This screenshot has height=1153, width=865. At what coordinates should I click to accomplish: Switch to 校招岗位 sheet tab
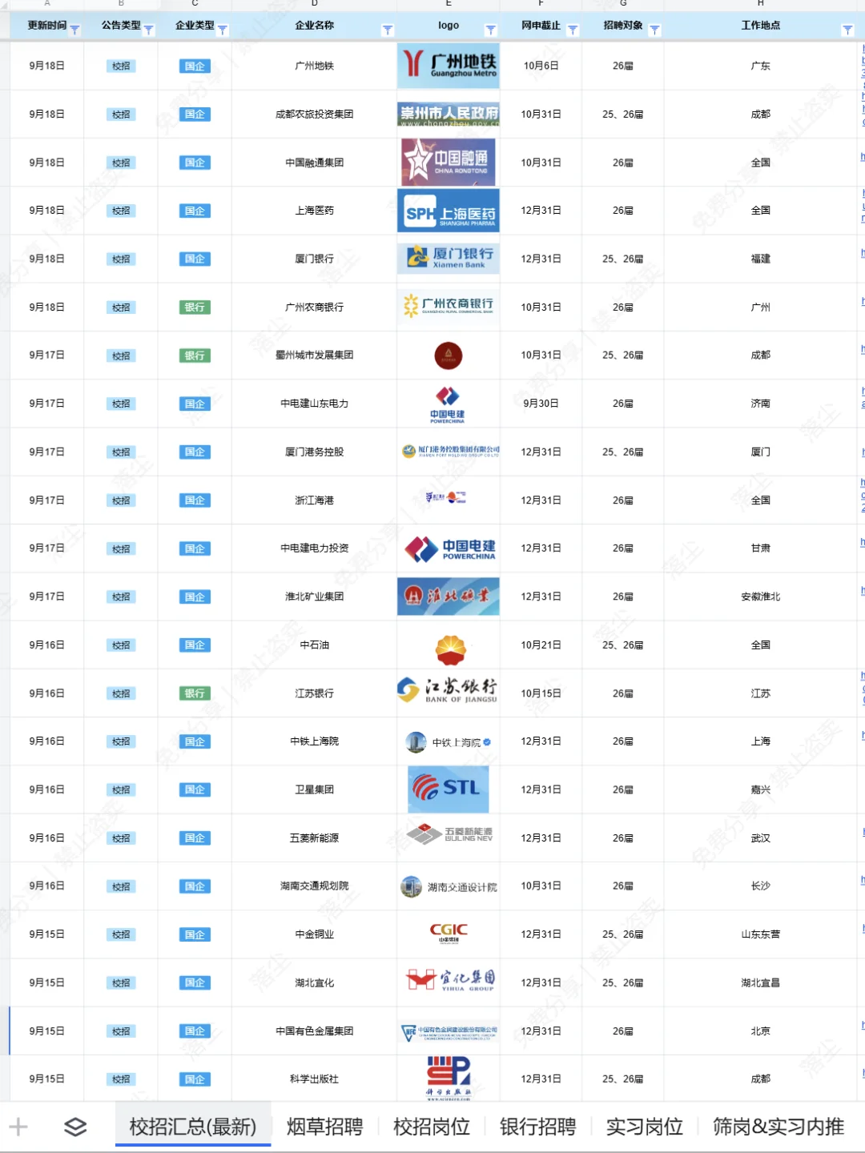click(431, 1127)
